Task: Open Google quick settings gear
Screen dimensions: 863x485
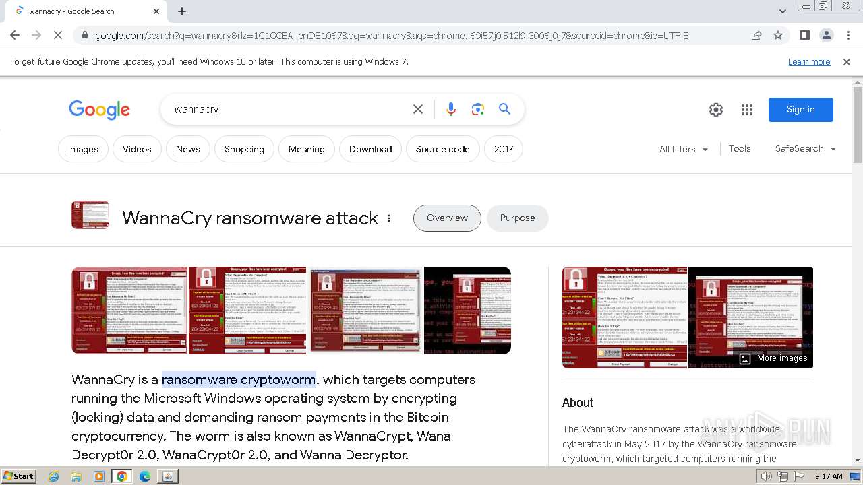Action: pyautogui.click(x=716, y=110)
